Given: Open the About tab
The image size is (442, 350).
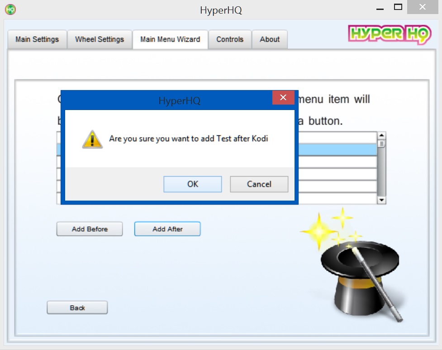Looking at the screenshot, I should [270, 39].
